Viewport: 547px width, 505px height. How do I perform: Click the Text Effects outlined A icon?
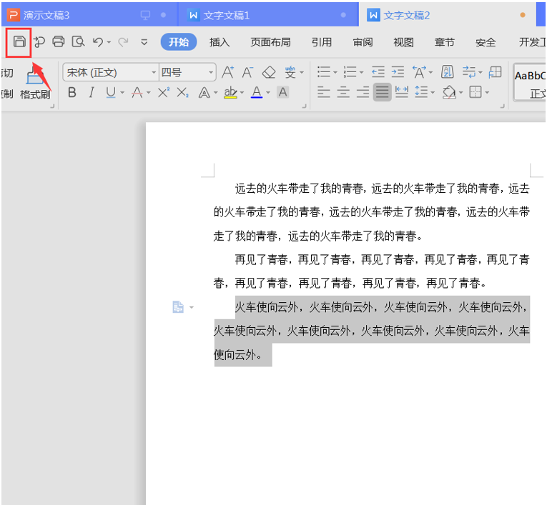coord(204,93)
